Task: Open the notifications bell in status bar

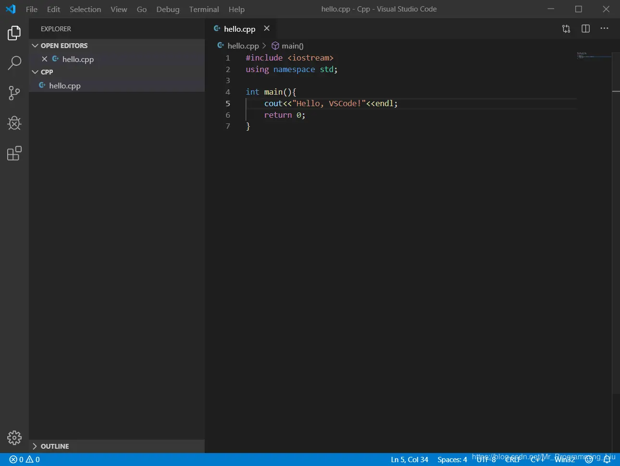Action: coord(607,459)
